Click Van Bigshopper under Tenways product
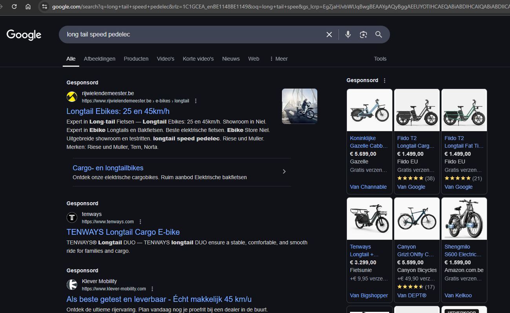 [369, 295]
